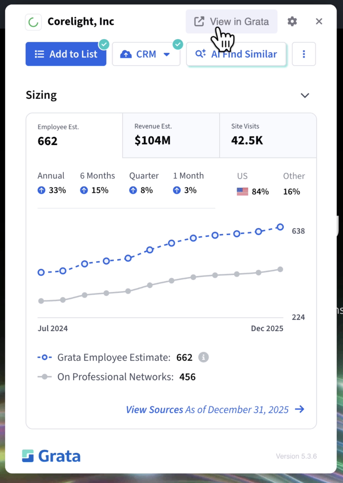Click the info icon next to Grata Employee Estimate

tap(203, 357)
